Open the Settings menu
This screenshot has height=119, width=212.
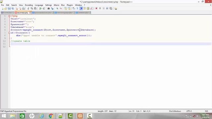coord(48,5)
